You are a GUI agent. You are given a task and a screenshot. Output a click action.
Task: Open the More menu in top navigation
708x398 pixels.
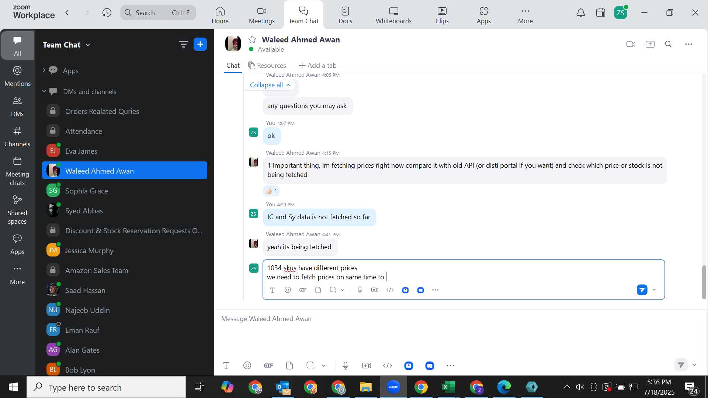tap(525, 15)
